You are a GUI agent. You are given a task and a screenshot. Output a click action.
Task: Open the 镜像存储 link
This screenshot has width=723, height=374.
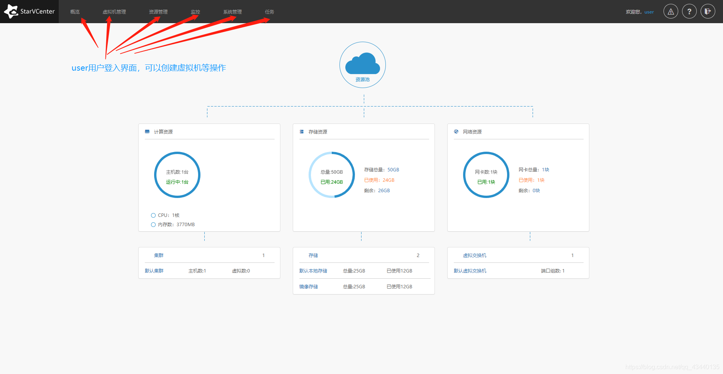309,287
